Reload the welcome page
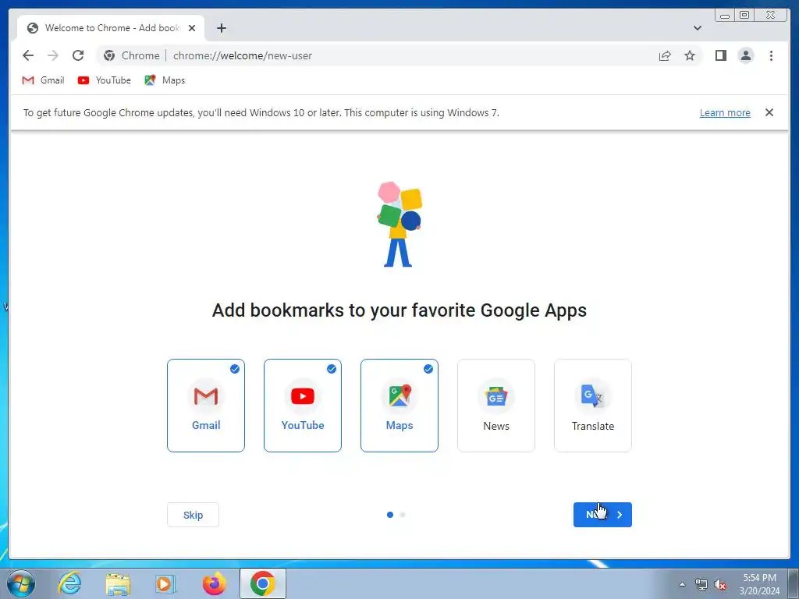 (78, 55)
